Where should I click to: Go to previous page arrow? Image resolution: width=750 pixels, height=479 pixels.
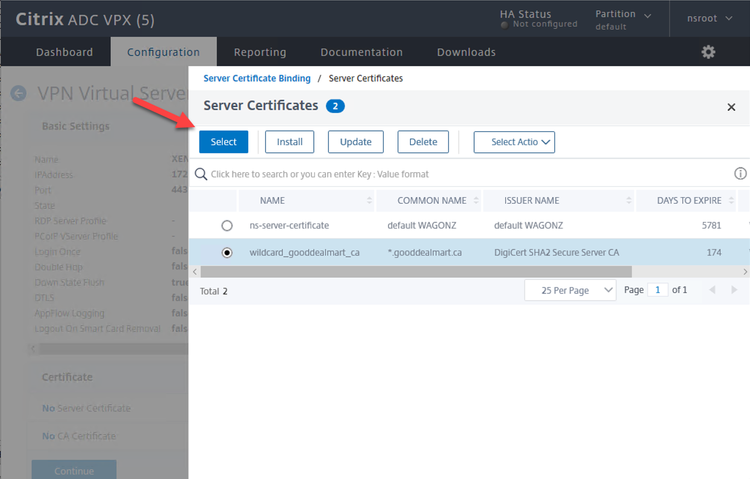point(712,290)
